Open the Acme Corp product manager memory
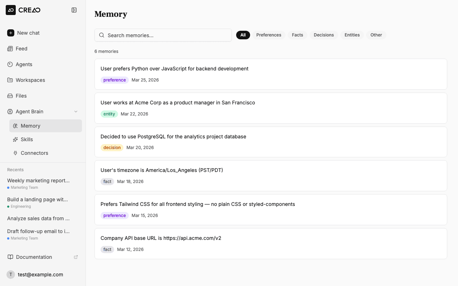The height and width of the screenshot is (286, 458). [271, 108]
